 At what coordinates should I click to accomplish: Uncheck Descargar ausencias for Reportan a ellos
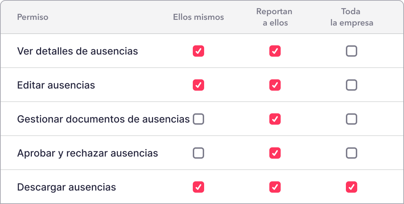click(x=275, y=187)
